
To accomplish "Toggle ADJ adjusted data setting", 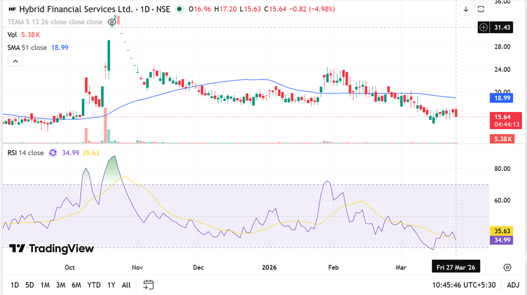I will click(x=512, y=285).
